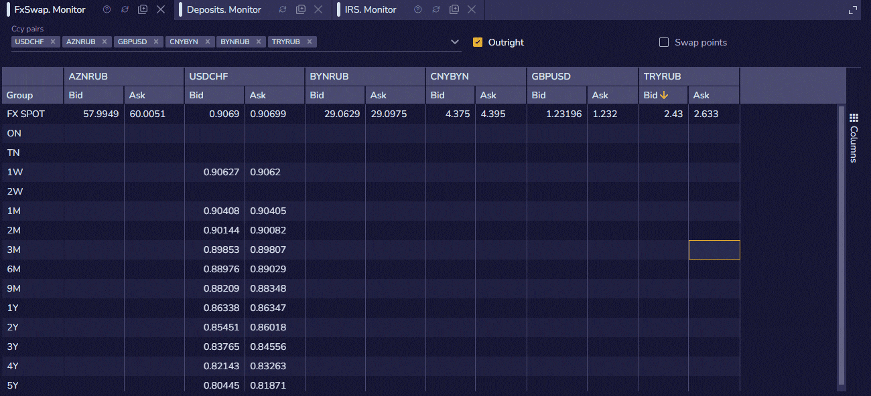This screenshot has width=871, height=396.
Task: Expand the workspace to fullscreen
Action: pyautogui.click(x=853, y=9)
